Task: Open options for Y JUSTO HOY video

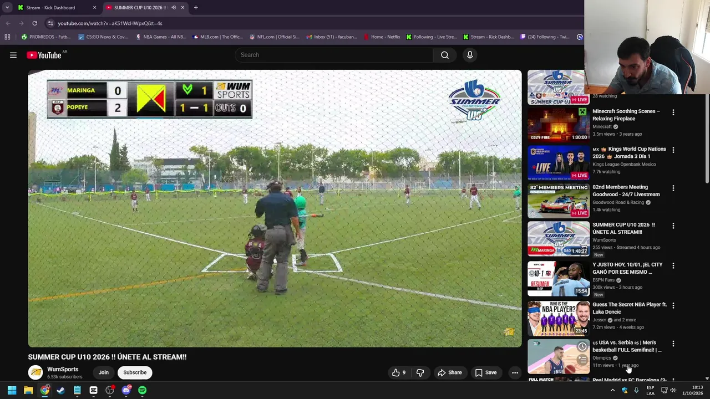Action: click(x=673, y=266)
